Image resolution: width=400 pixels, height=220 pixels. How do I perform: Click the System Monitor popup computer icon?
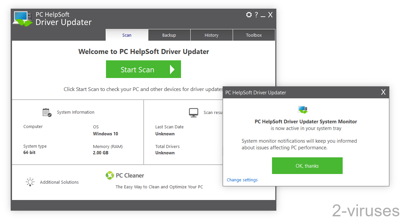point(303,110)
